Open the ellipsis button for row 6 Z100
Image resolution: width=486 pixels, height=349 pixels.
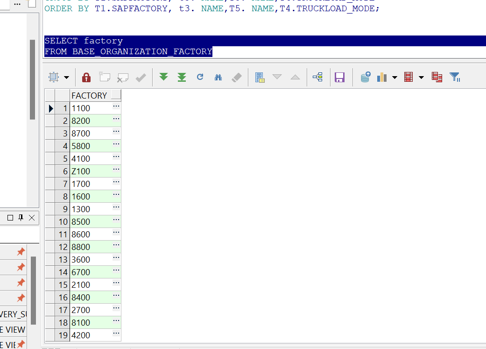pyautogui.click(x=116, y=170)
